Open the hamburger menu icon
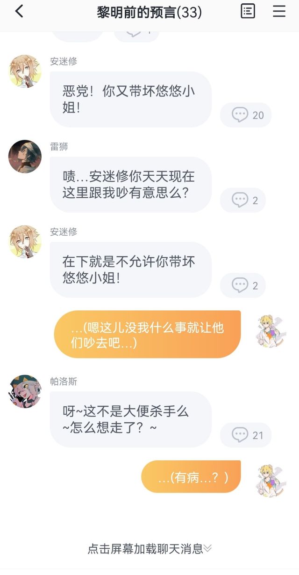The image size is (299, 575). [x=279, y=11]
